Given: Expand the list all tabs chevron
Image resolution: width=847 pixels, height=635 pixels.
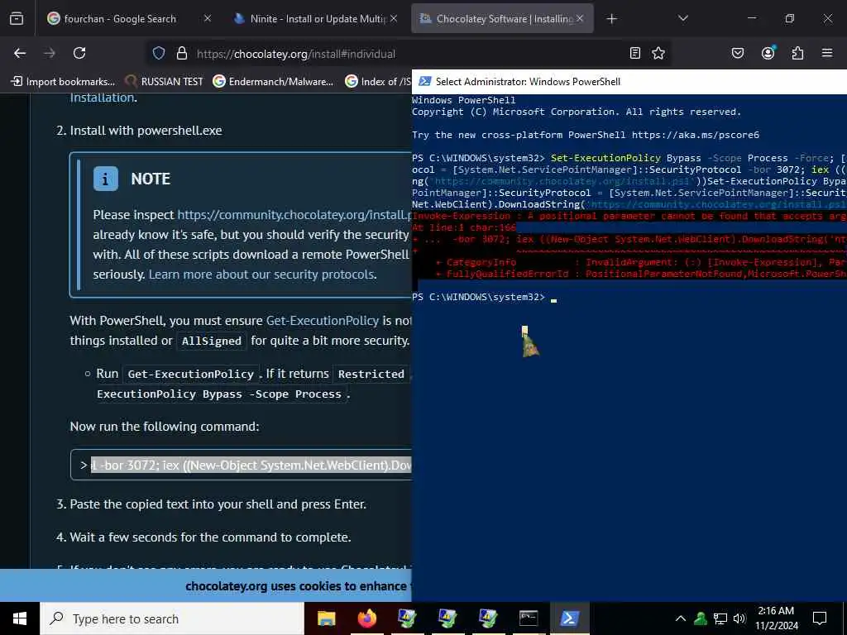Looking at the screenshot, I should [683, 18].
